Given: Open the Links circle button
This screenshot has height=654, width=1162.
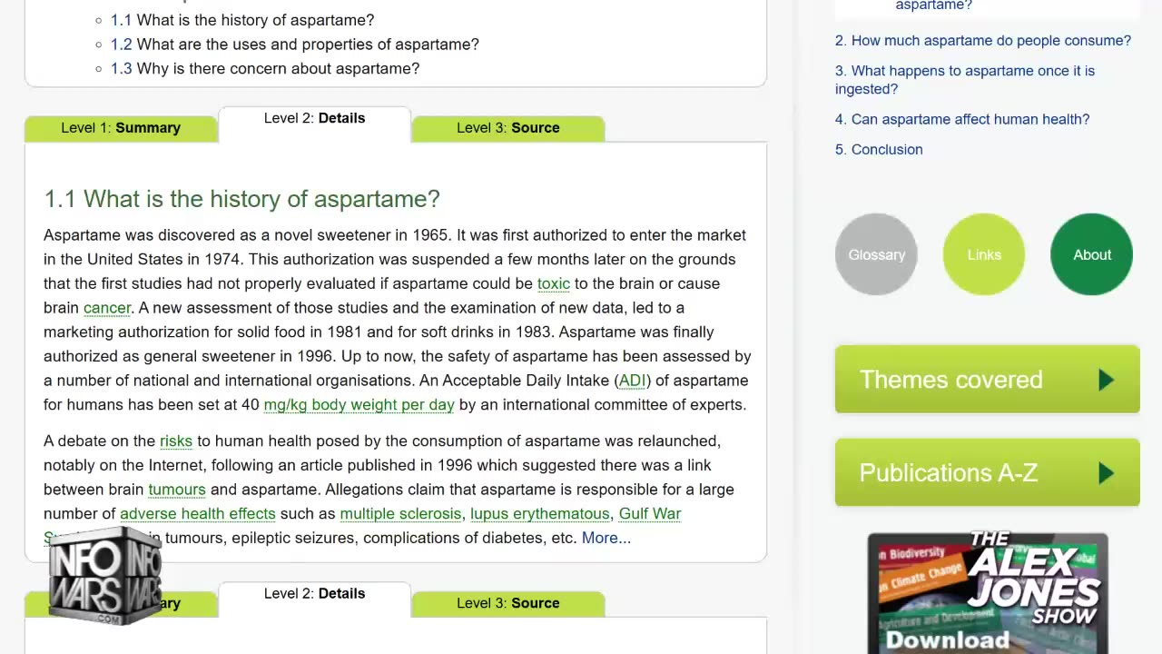Looking at the screenshot, I should [984, 254].
